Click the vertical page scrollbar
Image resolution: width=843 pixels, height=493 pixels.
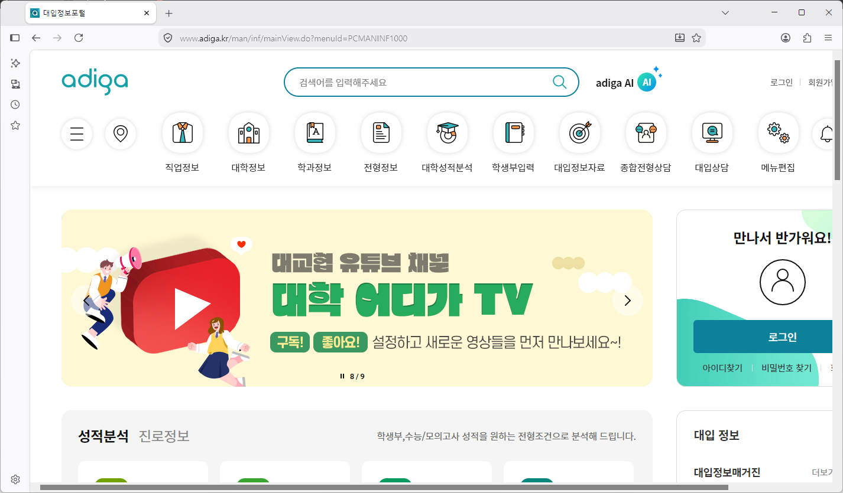click(x=837, y=120)
